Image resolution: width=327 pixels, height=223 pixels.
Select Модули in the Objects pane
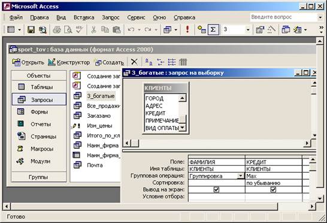point(39,161)
